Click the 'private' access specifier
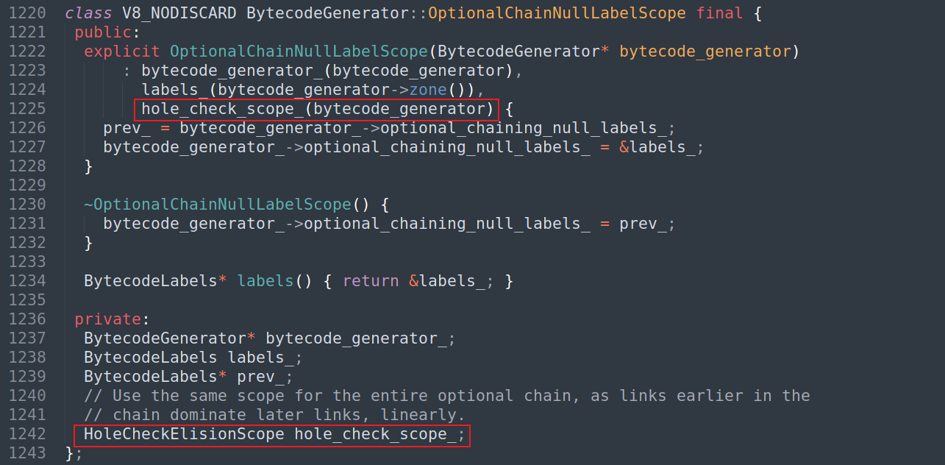This screenshot has height=465, width=945. [107, 319]
